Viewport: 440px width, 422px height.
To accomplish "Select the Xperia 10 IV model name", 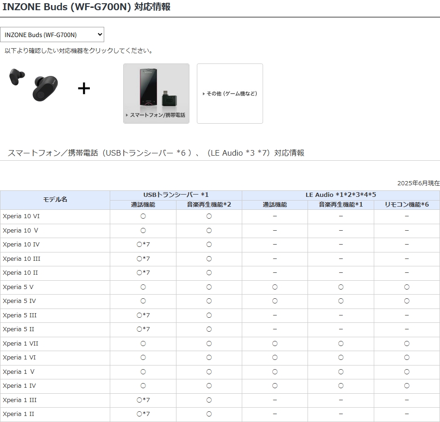I will (21, 245).
